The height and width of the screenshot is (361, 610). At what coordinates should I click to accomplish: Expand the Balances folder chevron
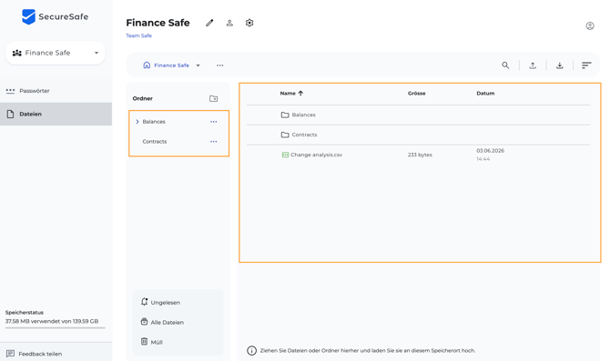click(x=137, y=122)
